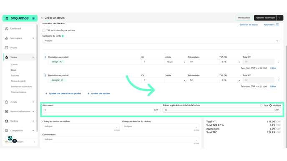Select the Taux radio option
The image size is (287, 161).
point(262,106)
